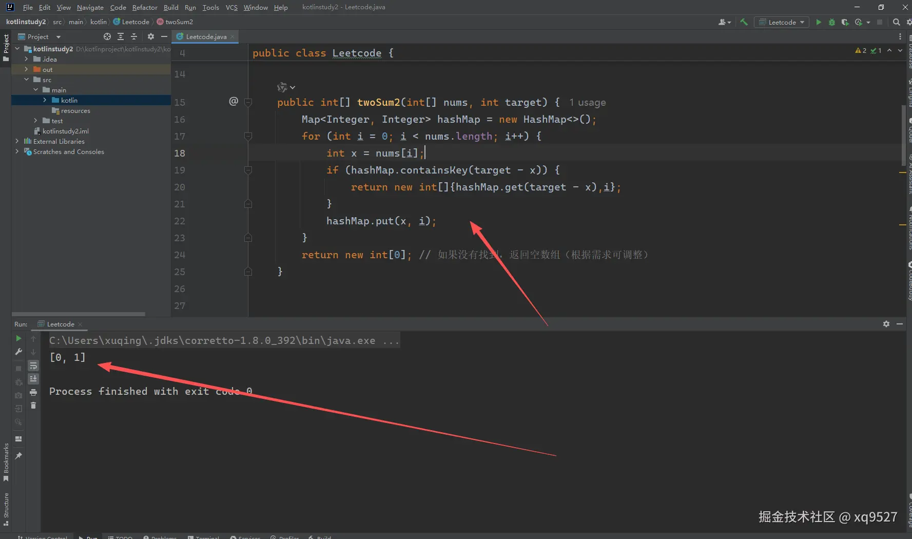Open Run panel settings gear
The image size is (912, 539).
[x=886, y=324]
